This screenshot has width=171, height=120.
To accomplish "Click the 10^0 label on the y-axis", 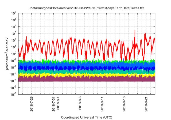I will (x=14, y=53).
